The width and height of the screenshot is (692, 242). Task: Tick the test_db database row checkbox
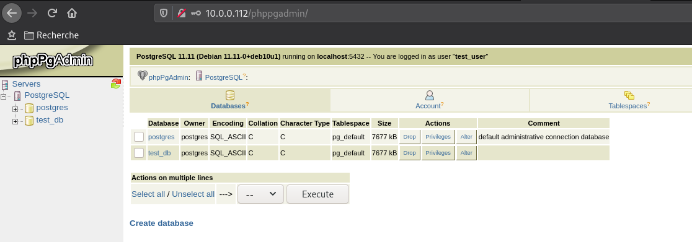coord(139,152)
